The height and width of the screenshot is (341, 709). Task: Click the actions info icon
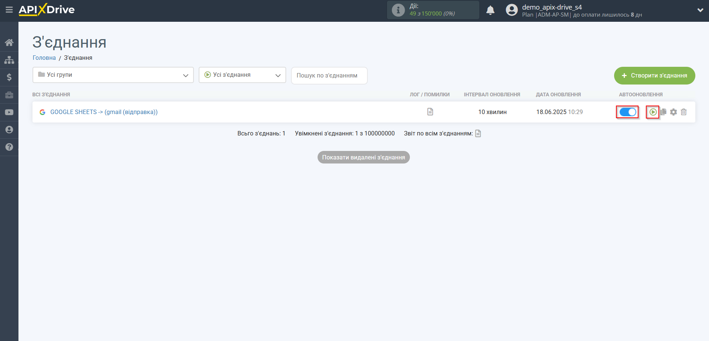398,10
